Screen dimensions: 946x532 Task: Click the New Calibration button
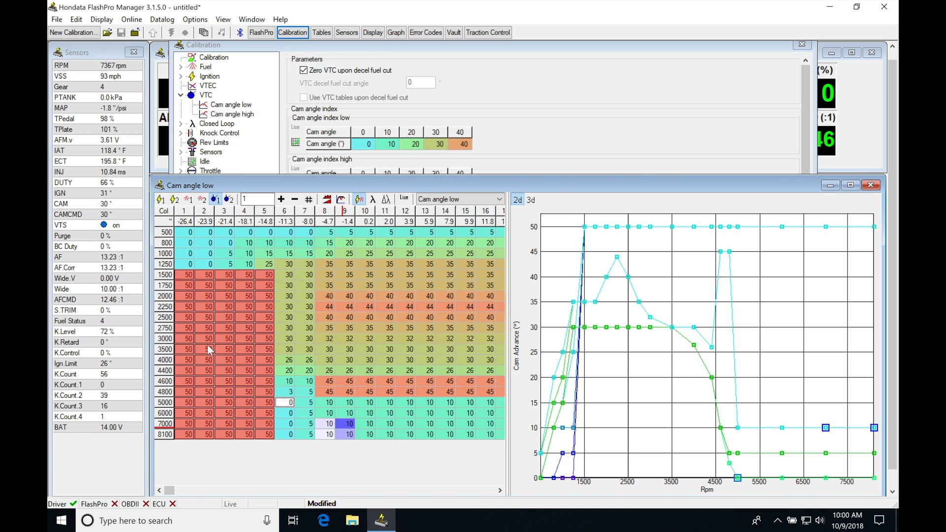click(x=73, y=32)
